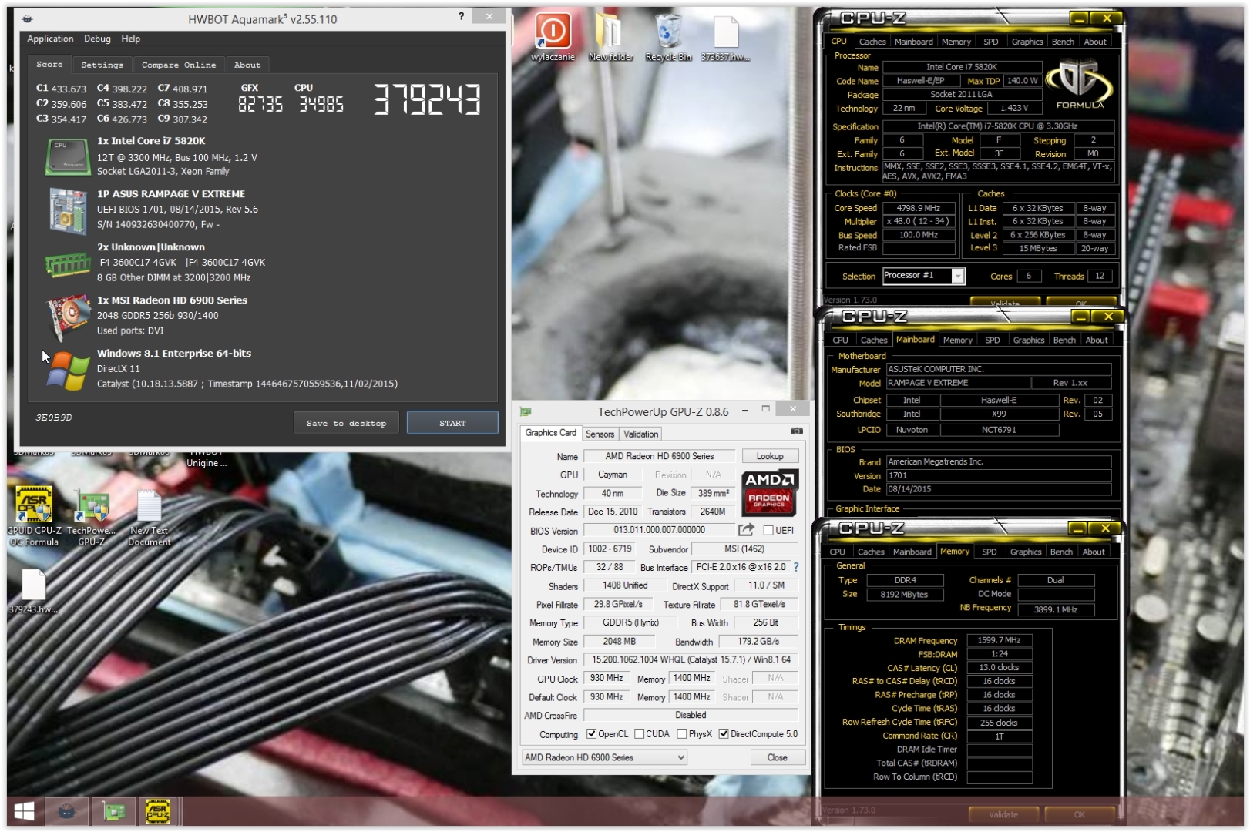The image size is (1250, 832).
Task: Click the CPU-Z taskbar icon
Action: (x=158, y=811)
